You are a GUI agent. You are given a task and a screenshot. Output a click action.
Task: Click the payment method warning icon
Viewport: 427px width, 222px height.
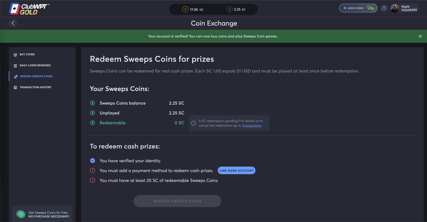(93, 170)
